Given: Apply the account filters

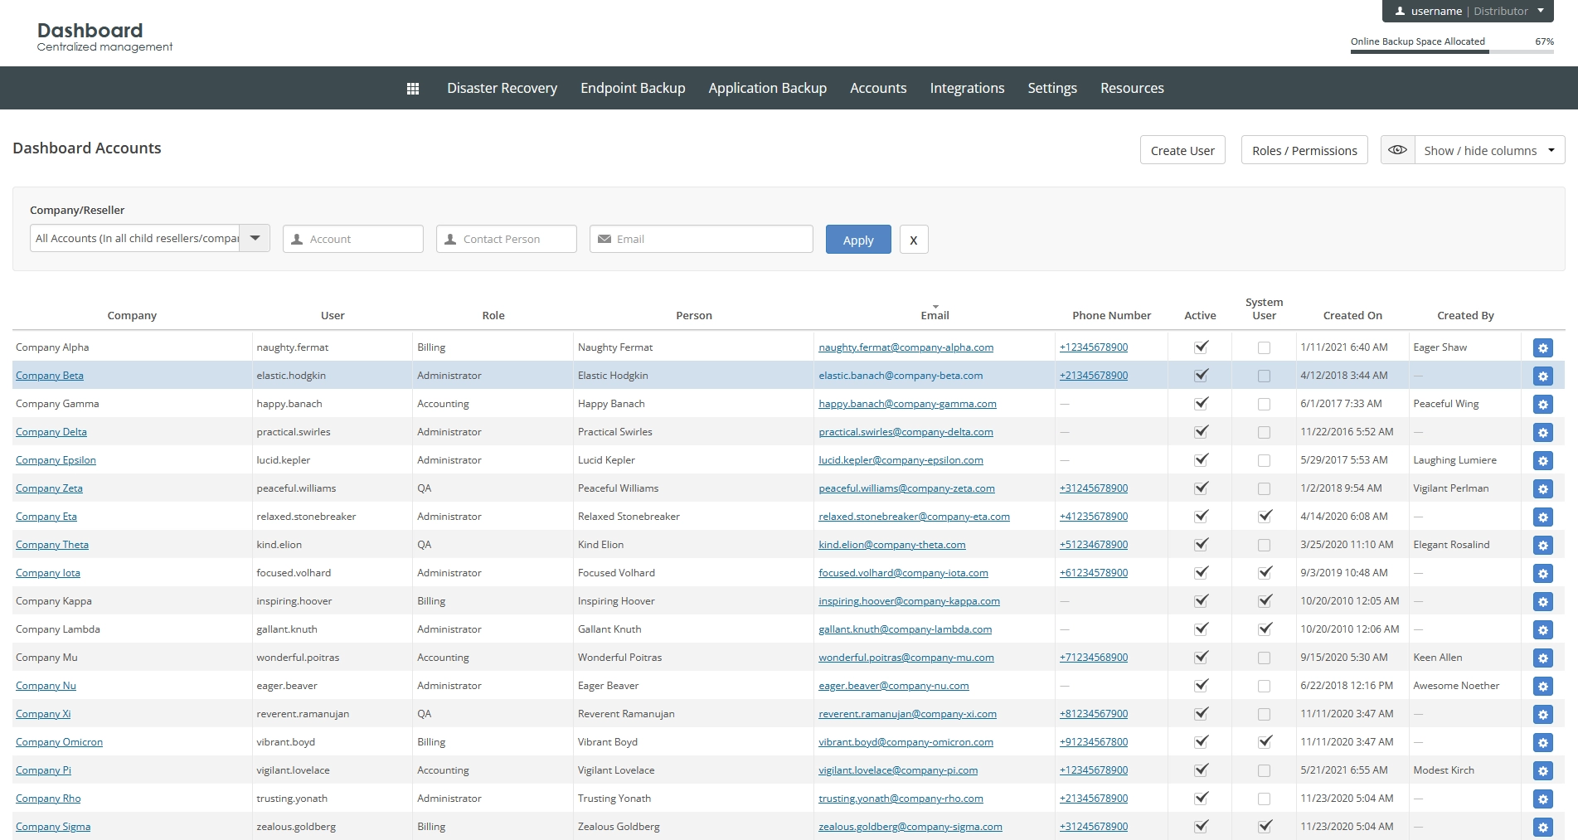Looking at the screenshot, I should [x=858, y=240].
